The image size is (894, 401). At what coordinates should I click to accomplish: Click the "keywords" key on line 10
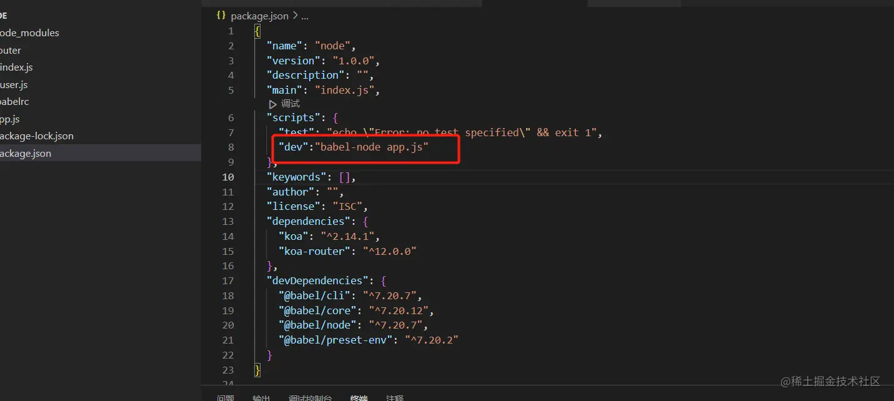pyautogui.click(x=296, y=177)
